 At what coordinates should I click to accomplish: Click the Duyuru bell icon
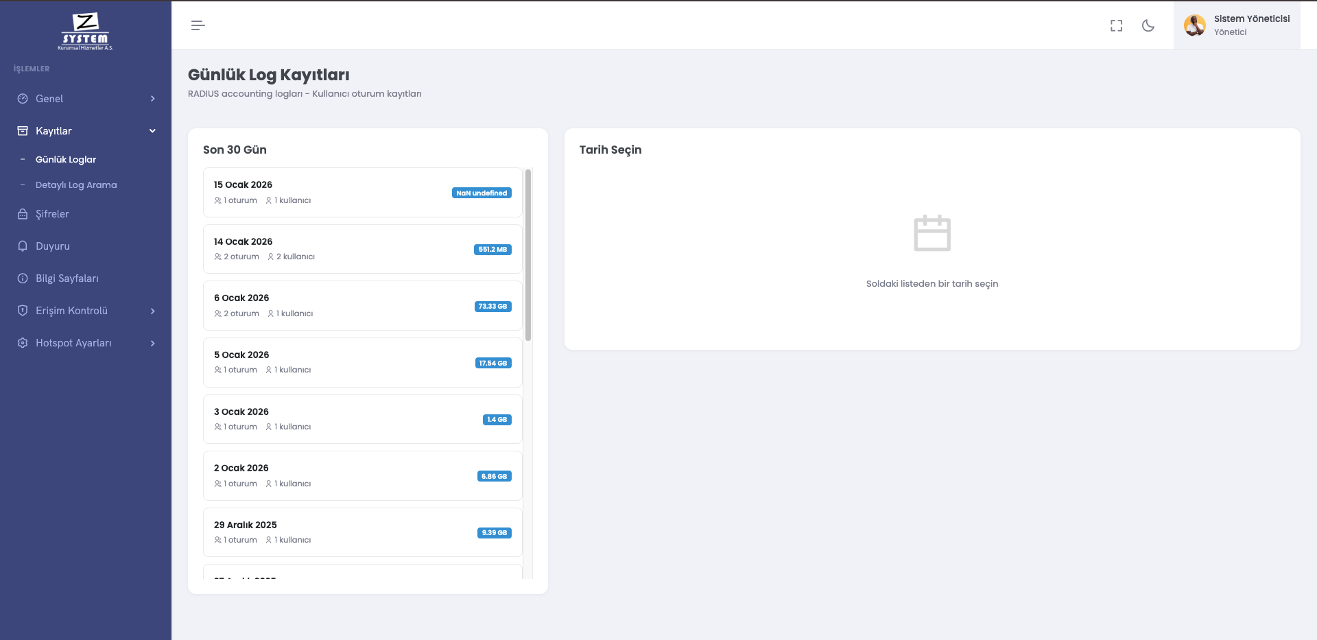(x=23, y=246)
